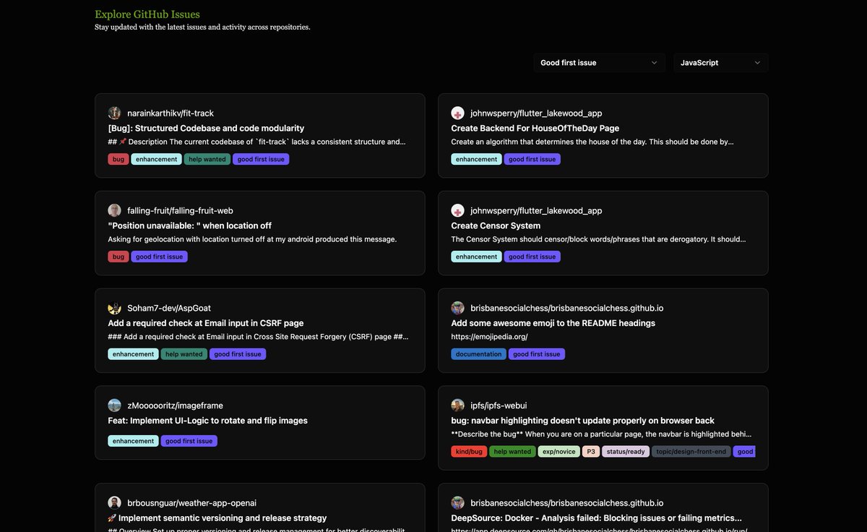Click good first issue label on Censor System card
This screenshot has width=867, height=532.
pyautogui.click(x=532, y=257)
